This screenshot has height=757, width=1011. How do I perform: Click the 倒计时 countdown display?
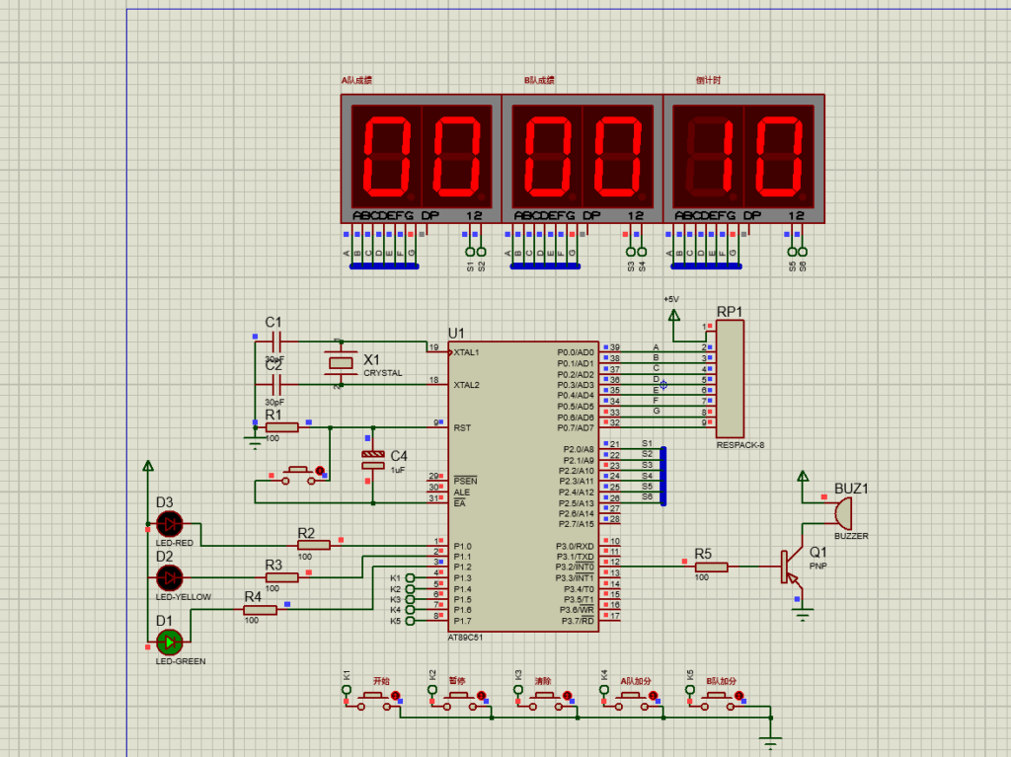[x=743, y=158]
